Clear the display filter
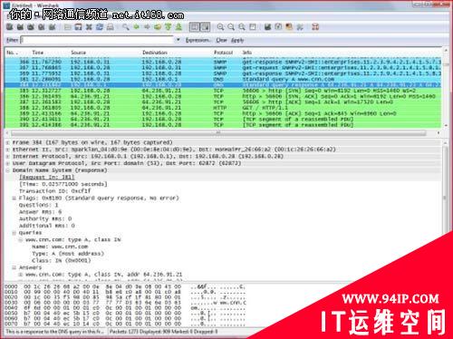 tap(221, 40)
